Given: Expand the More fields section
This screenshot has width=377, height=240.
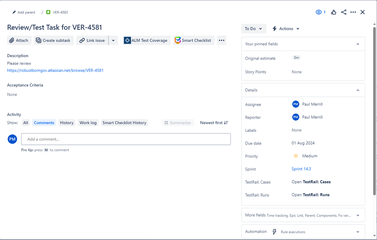Looking at the screenshot, I should click(x=303, y=215).
